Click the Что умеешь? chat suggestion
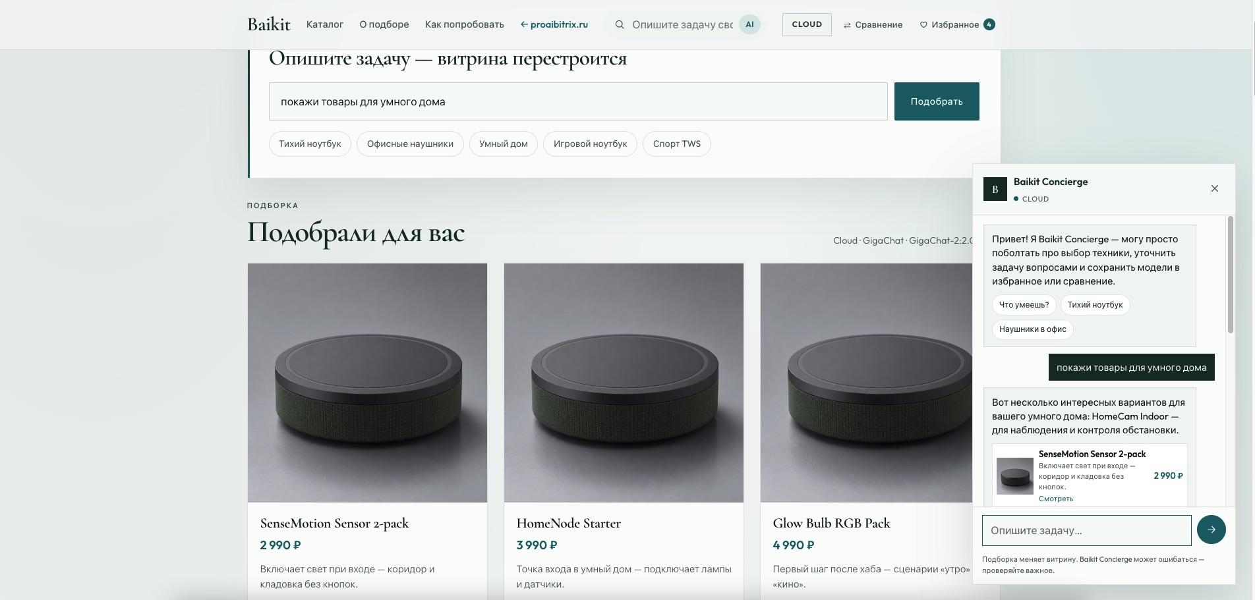Screen dimensions: 1255x600 (1024, 305)
